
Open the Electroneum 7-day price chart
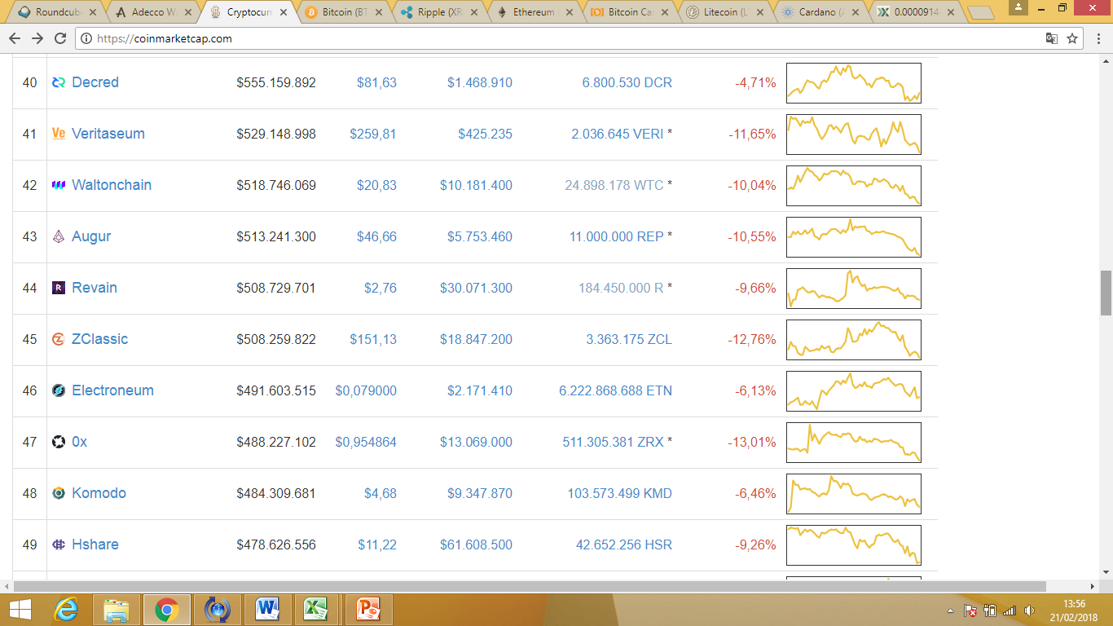click(854, 391)
